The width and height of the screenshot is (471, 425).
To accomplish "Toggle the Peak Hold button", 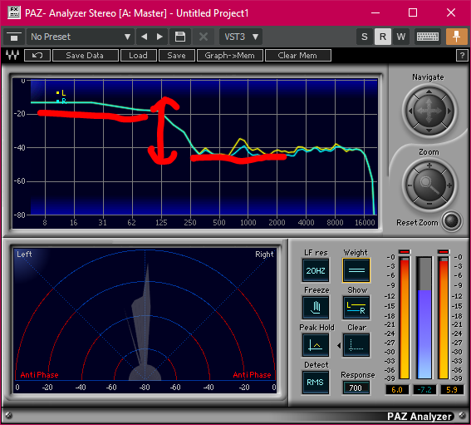I will (316, 344).
